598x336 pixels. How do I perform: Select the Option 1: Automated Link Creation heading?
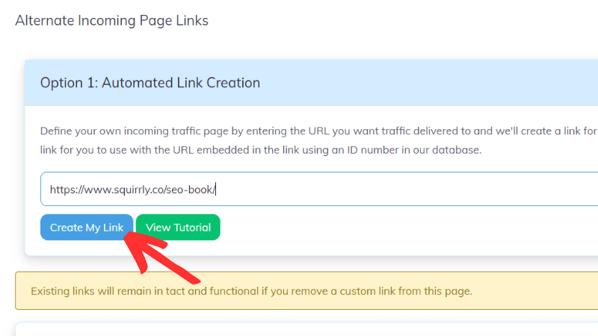coord(150,83)
